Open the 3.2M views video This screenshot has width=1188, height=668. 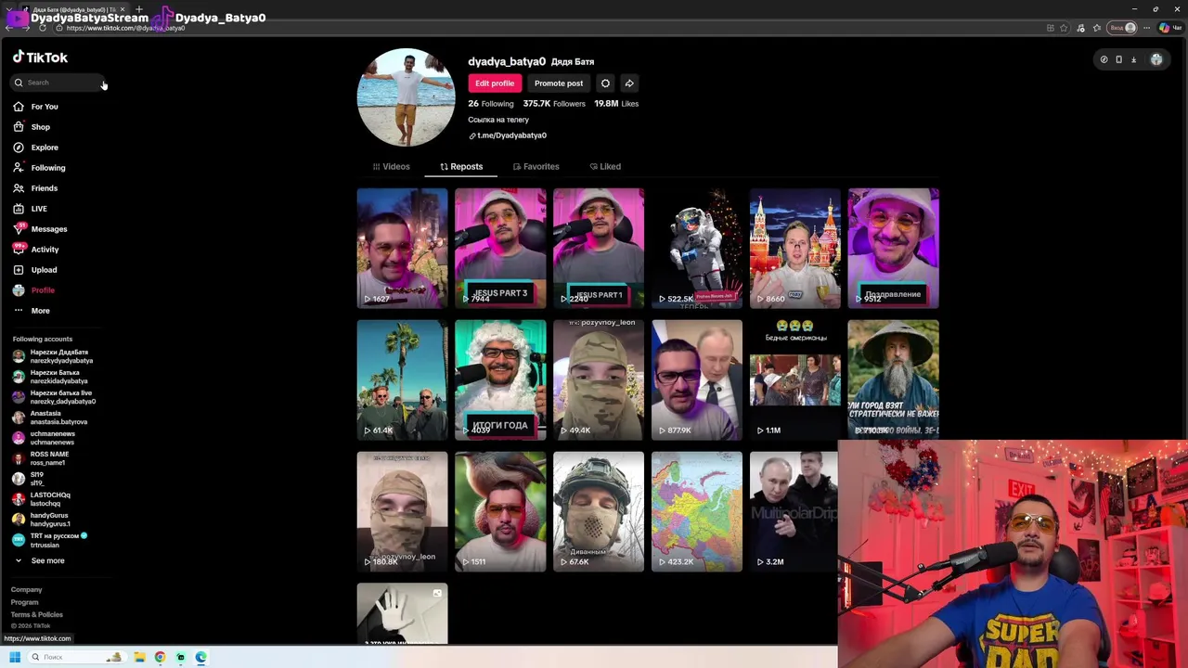[794, 511]
